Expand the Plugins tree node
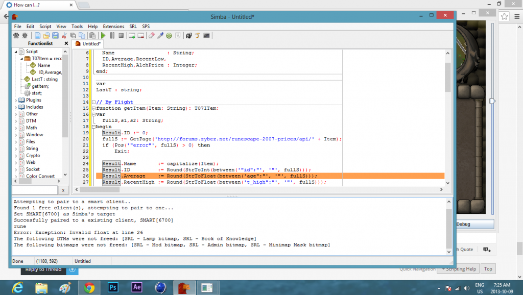 click(x=15, y=100)
